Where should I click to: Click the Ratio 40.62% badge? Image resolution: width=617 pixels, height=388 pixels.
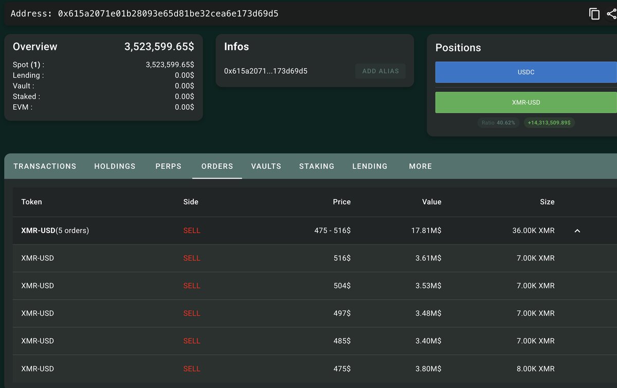[x=498, y=123]
